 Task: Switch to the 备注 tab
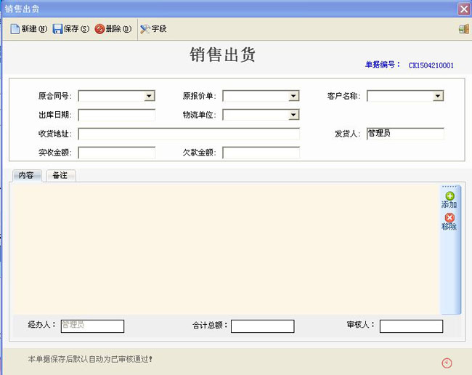coord(60,175)
